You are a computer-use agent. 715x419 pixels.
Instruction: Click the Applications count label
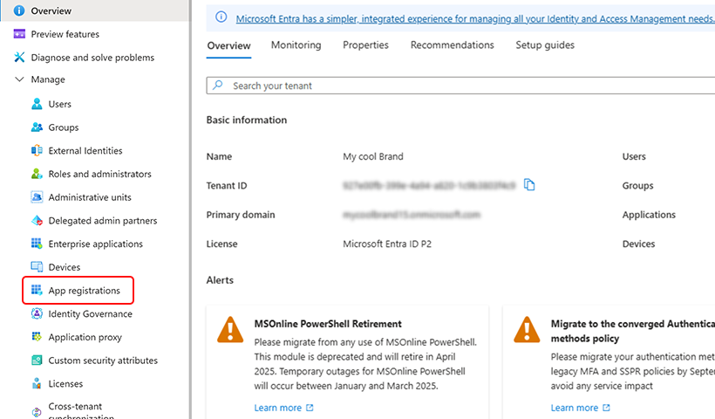(649, 215)
